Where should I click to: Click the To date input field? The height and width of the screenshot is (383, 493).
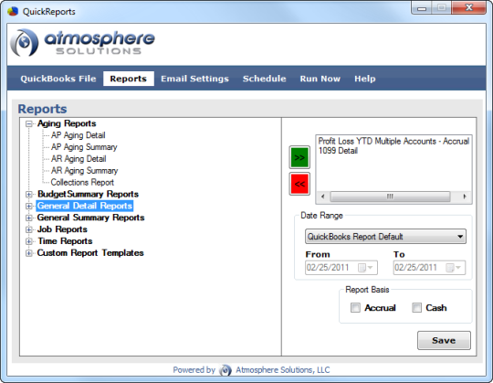pos(429,268)
